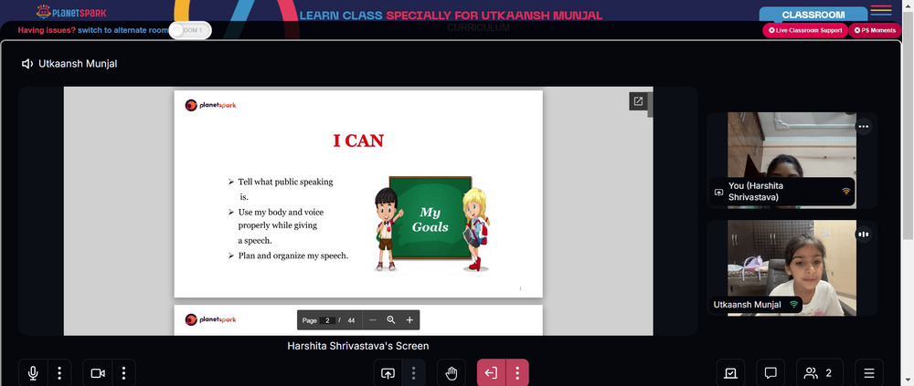Click the Utkaansh Munjal video thumbnail
This screenshot has height=386, width=914.
791,267
